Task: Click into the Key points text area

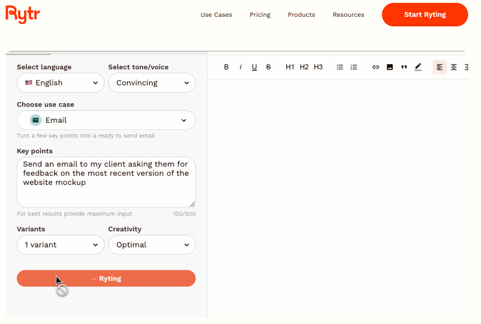Action: pyautogui.click(x=106, y=182)
